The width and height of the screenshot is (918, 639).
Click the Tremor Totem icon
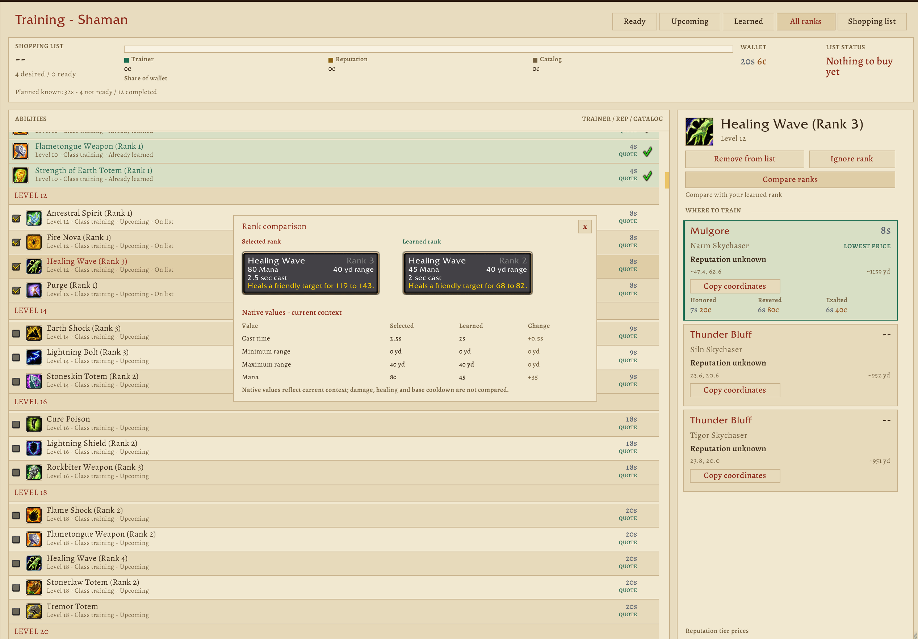[34, 612]
